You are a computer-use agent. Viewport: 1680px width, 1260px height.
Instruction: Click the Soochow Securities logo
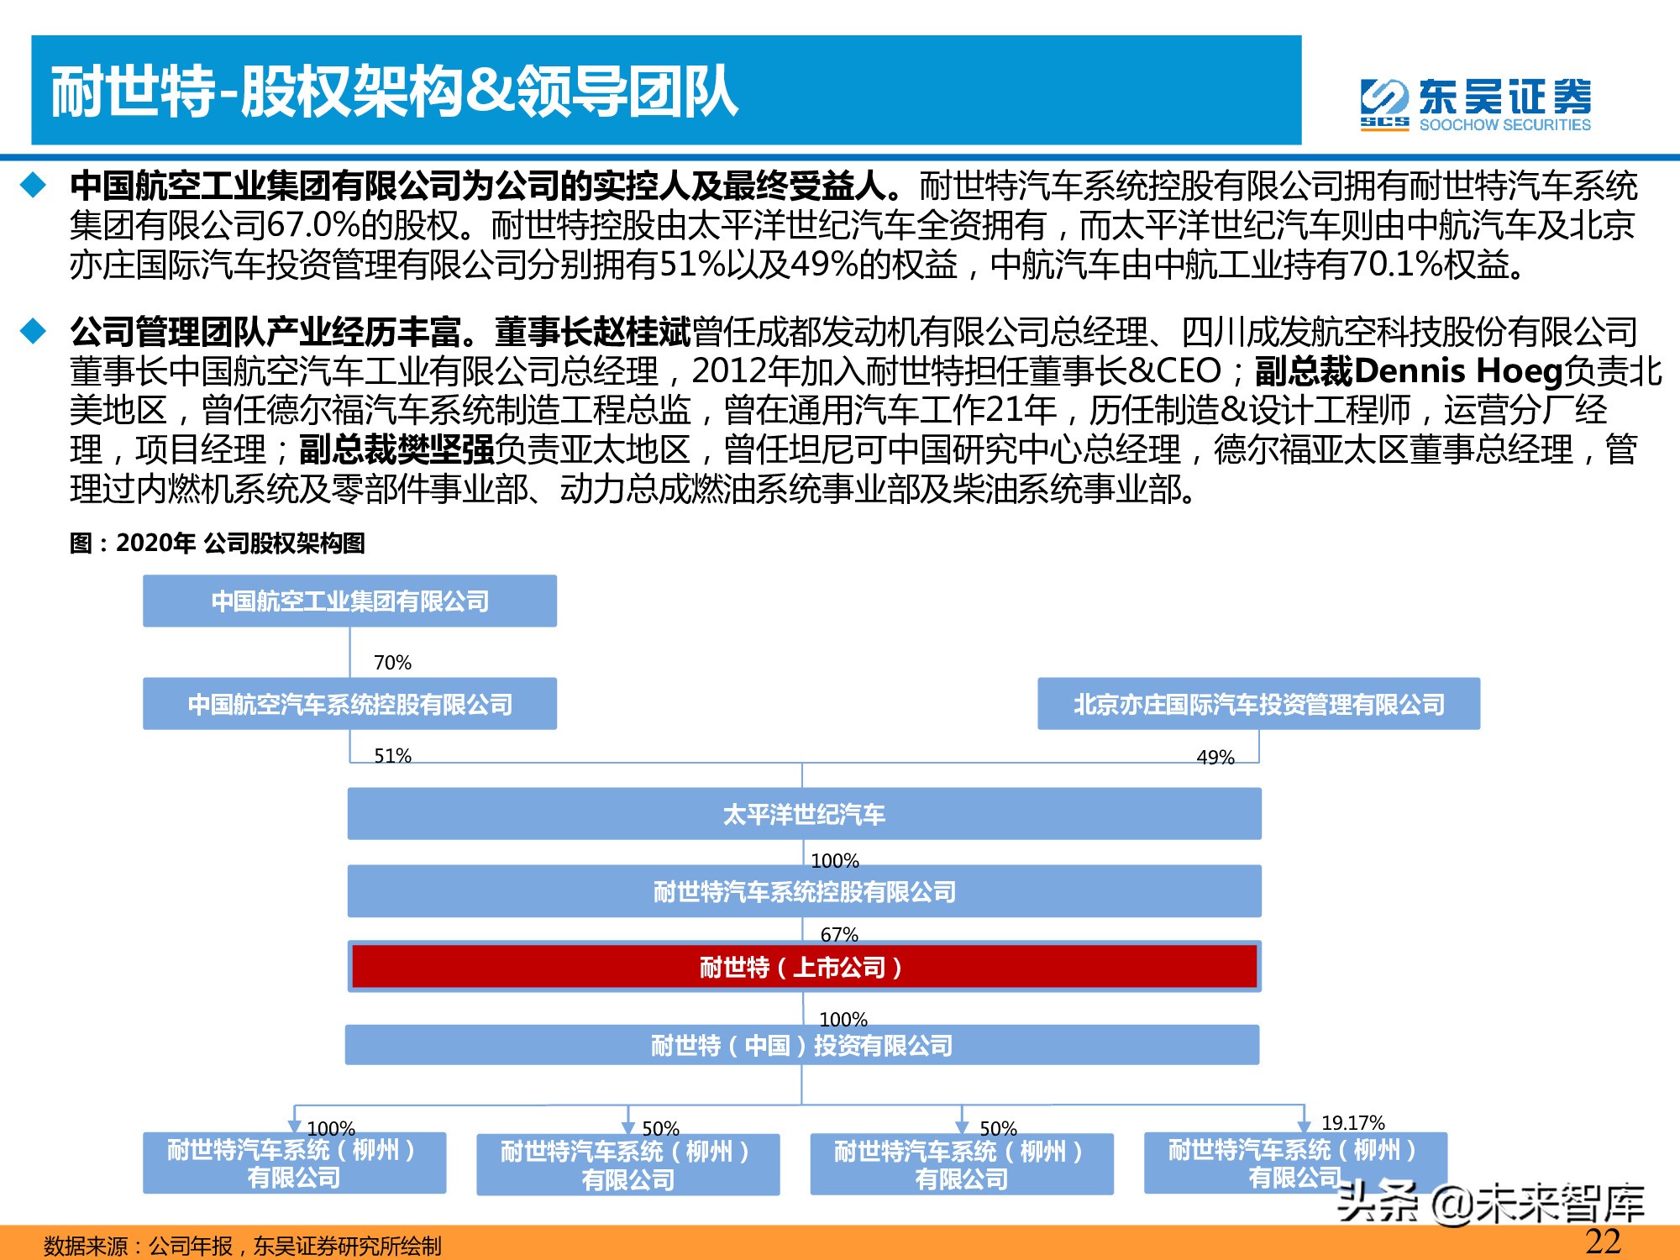point(1475,105)
